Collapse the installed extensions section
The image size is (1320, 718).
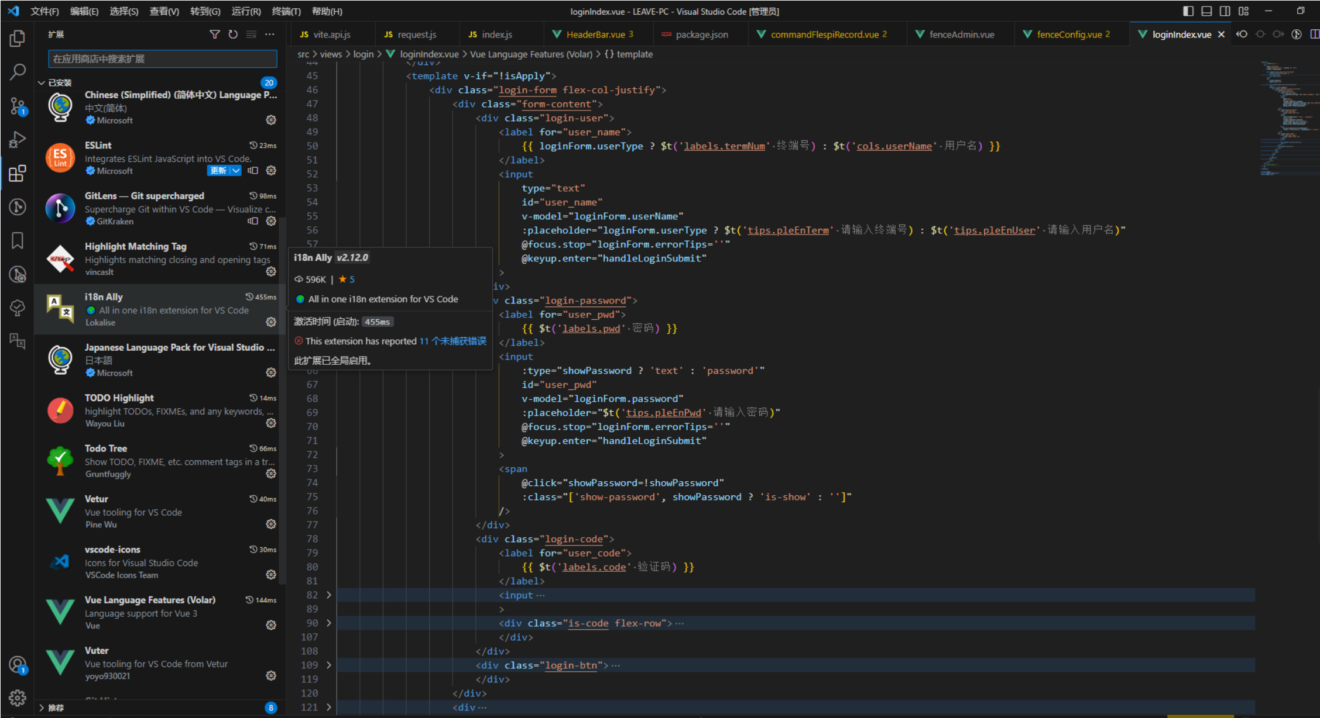(x=42, y=82)
